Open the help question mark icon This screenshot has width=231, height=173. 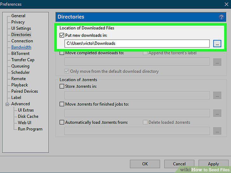click(221, 17)
